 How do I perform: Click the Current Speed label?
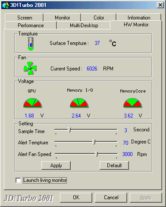[66, 69]
